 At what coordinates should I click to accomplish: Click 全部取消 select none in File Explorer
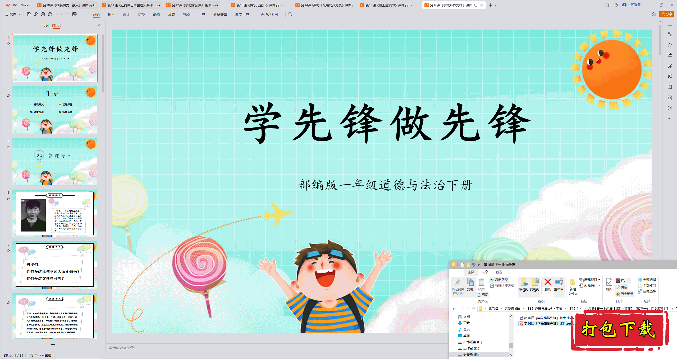[x=647, y=286]
